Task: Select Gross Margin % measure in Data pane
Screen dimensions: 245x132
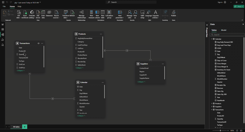Action: click(x=222, y=67)
